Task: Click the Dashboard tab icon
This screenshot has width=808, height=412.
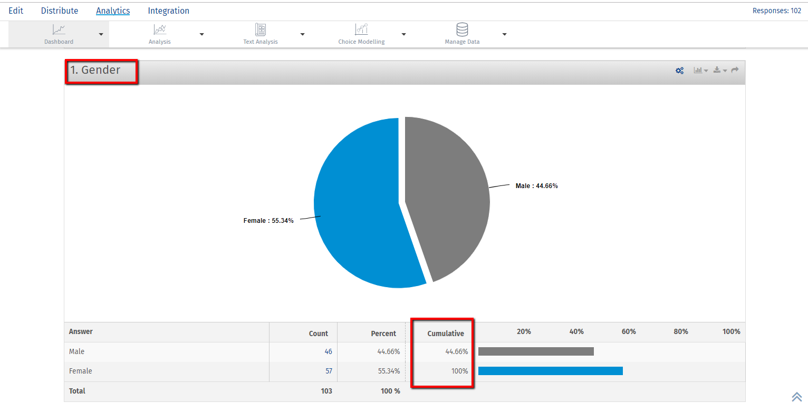Action: point(59,29)
